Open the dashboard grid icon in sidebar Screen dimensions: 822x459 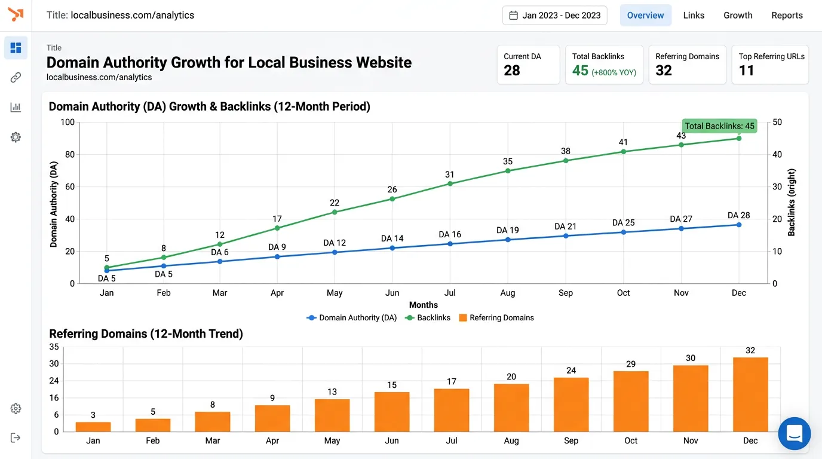pos(16,48)
